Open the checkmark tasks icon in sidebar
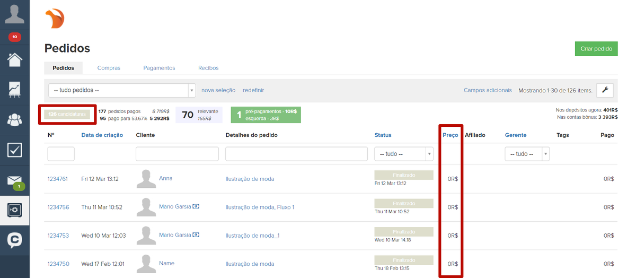The width and height of the screenshot is (636, 278). [14, 150]
